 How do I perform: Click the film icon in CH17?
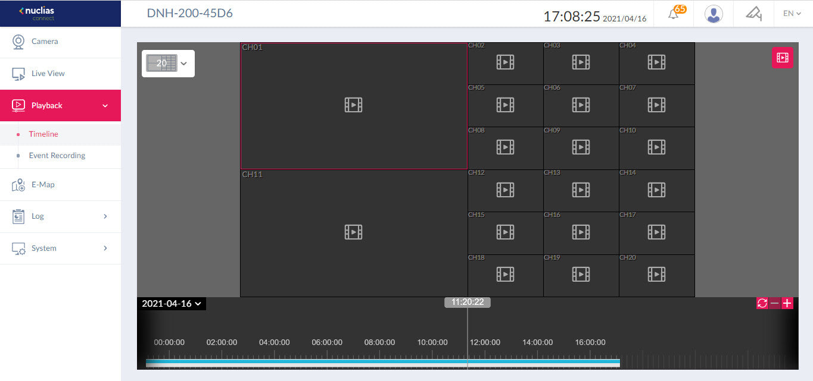(x=656, y=232)
